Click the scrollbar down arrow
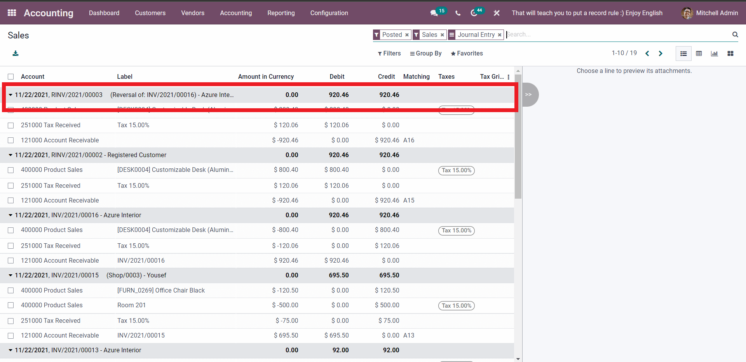Image resolution: width=746 pixels, height=362 pixels. [x=518, y=359]
